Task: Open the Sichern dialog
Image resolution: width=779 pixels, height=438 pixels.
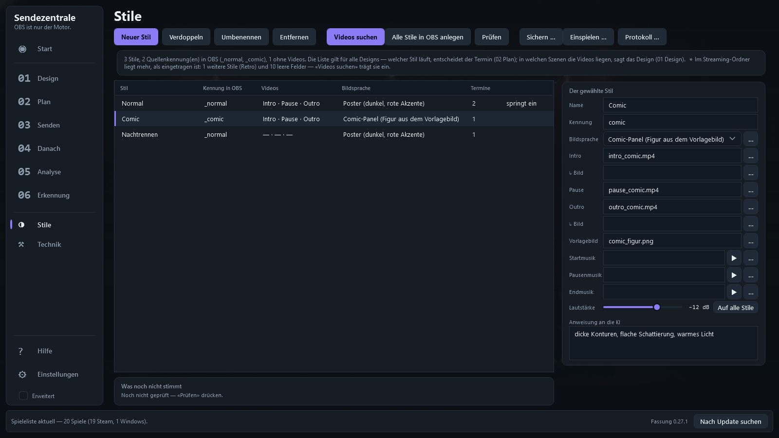Action: 540,37
